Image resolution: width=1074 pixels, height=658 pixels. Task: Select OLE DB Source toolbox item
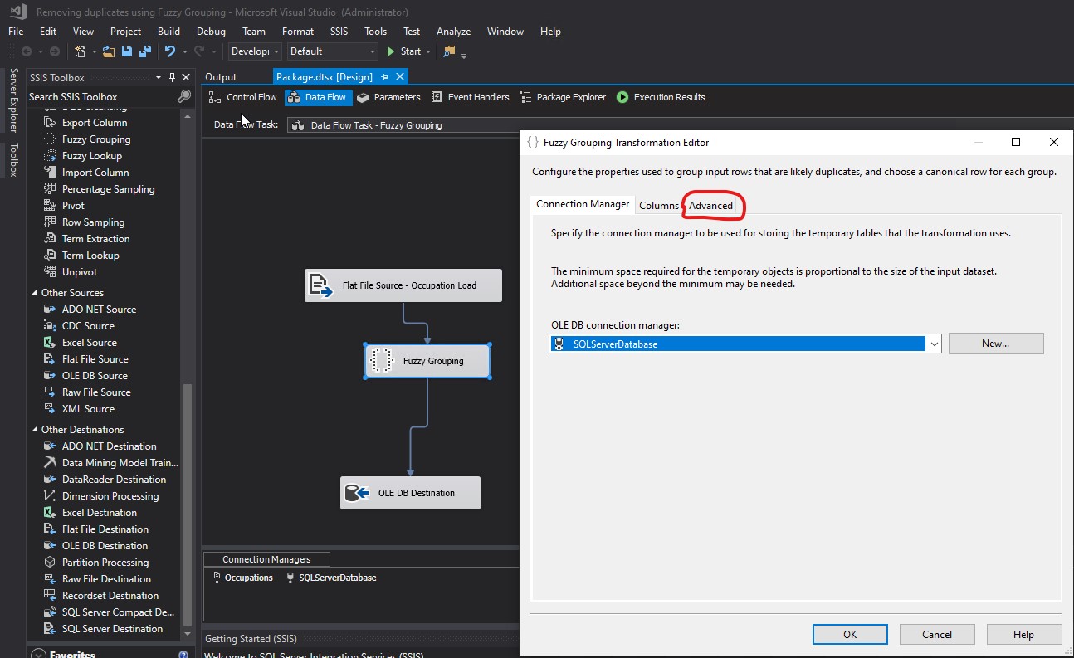coord(95,376)
